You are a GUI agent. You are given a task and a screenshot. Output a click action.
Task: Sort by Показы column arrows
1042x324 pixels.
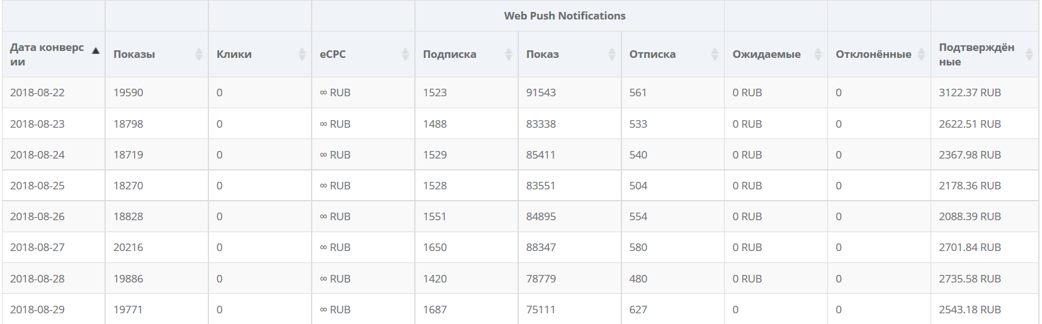coord(199,54)
